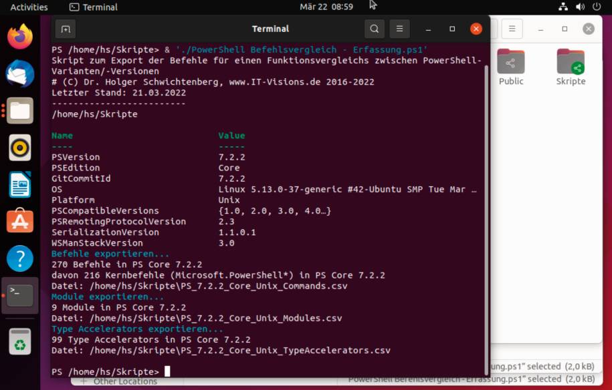The width and height of the screenshot is (612, 390).
Task: Select the Skripte folder in Files
Action: [571, 67]
